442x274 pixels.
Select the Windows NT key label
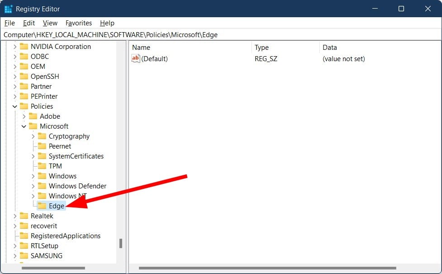(x=68, y=196)
